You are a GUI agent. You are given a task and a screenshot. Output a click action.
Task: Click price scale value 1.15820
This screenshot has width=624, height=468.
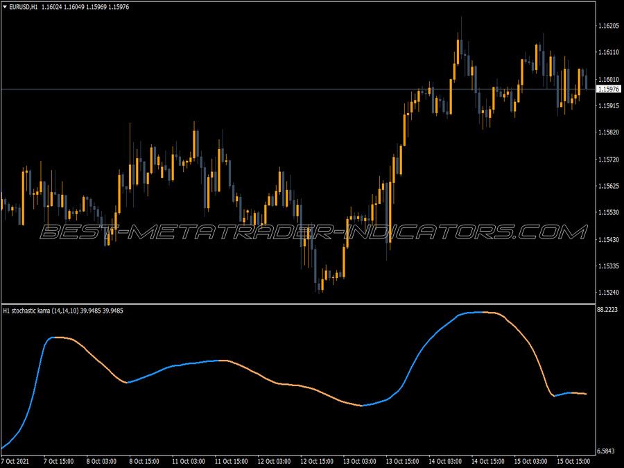click(609, 132)
